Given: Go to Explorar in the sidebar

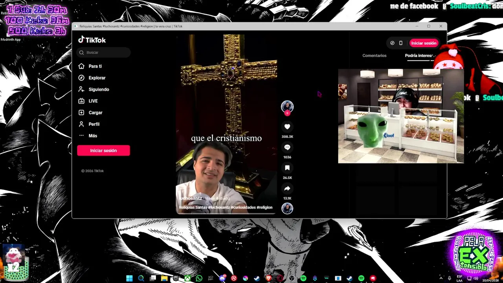Looking at the screenshot, I should 97,78.
